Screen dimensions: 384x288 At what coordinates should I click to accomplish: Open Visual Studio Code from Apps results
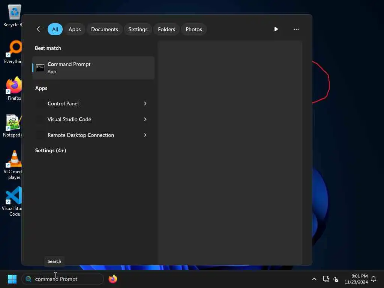pyautogui.click(x=93, y=119)
